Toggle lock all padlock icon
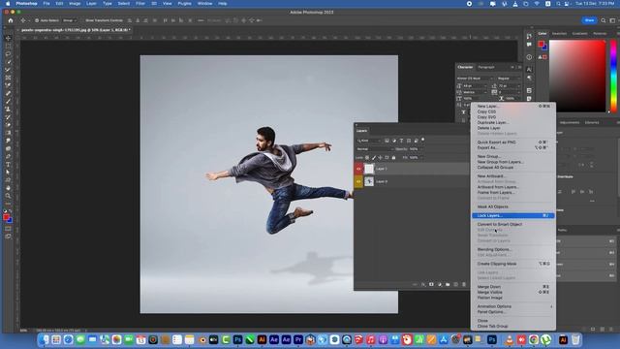Screen dimensions: 620x349 coord(394,157)
